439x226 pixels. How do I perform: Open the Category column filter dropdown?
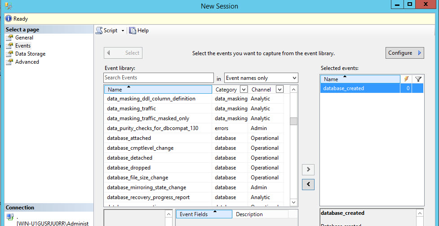point(244,90)
